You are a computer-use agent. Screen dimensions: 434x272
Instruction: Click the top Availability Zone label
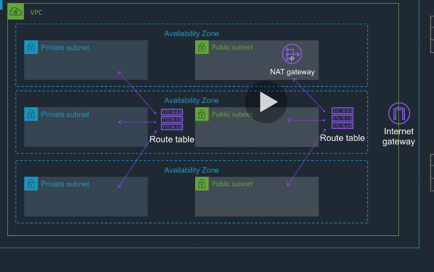(192, 33)
